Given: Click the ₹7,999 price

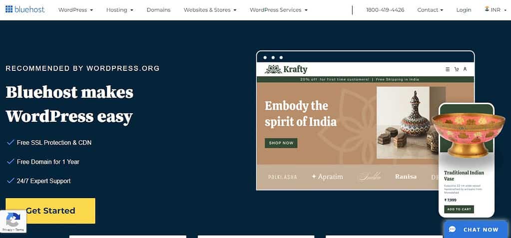Looking at the screenshot, I should [451, 200].
